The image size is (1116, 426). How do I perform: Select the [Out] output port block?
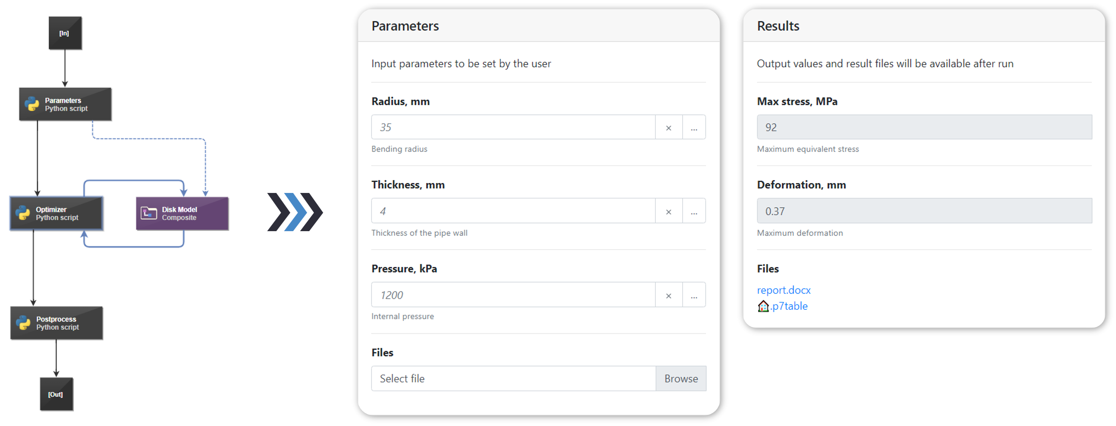[x=56, y=394]
